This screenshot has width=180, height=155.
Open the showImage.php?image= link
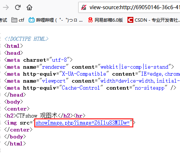point(83,123)
